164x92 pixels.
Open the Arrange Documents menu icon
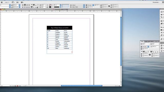[22, 2]
